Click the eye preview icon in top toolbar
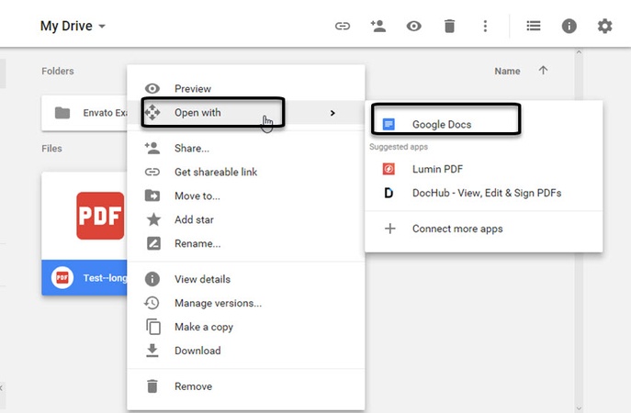The image size is (631, 413). pos(413,26)
